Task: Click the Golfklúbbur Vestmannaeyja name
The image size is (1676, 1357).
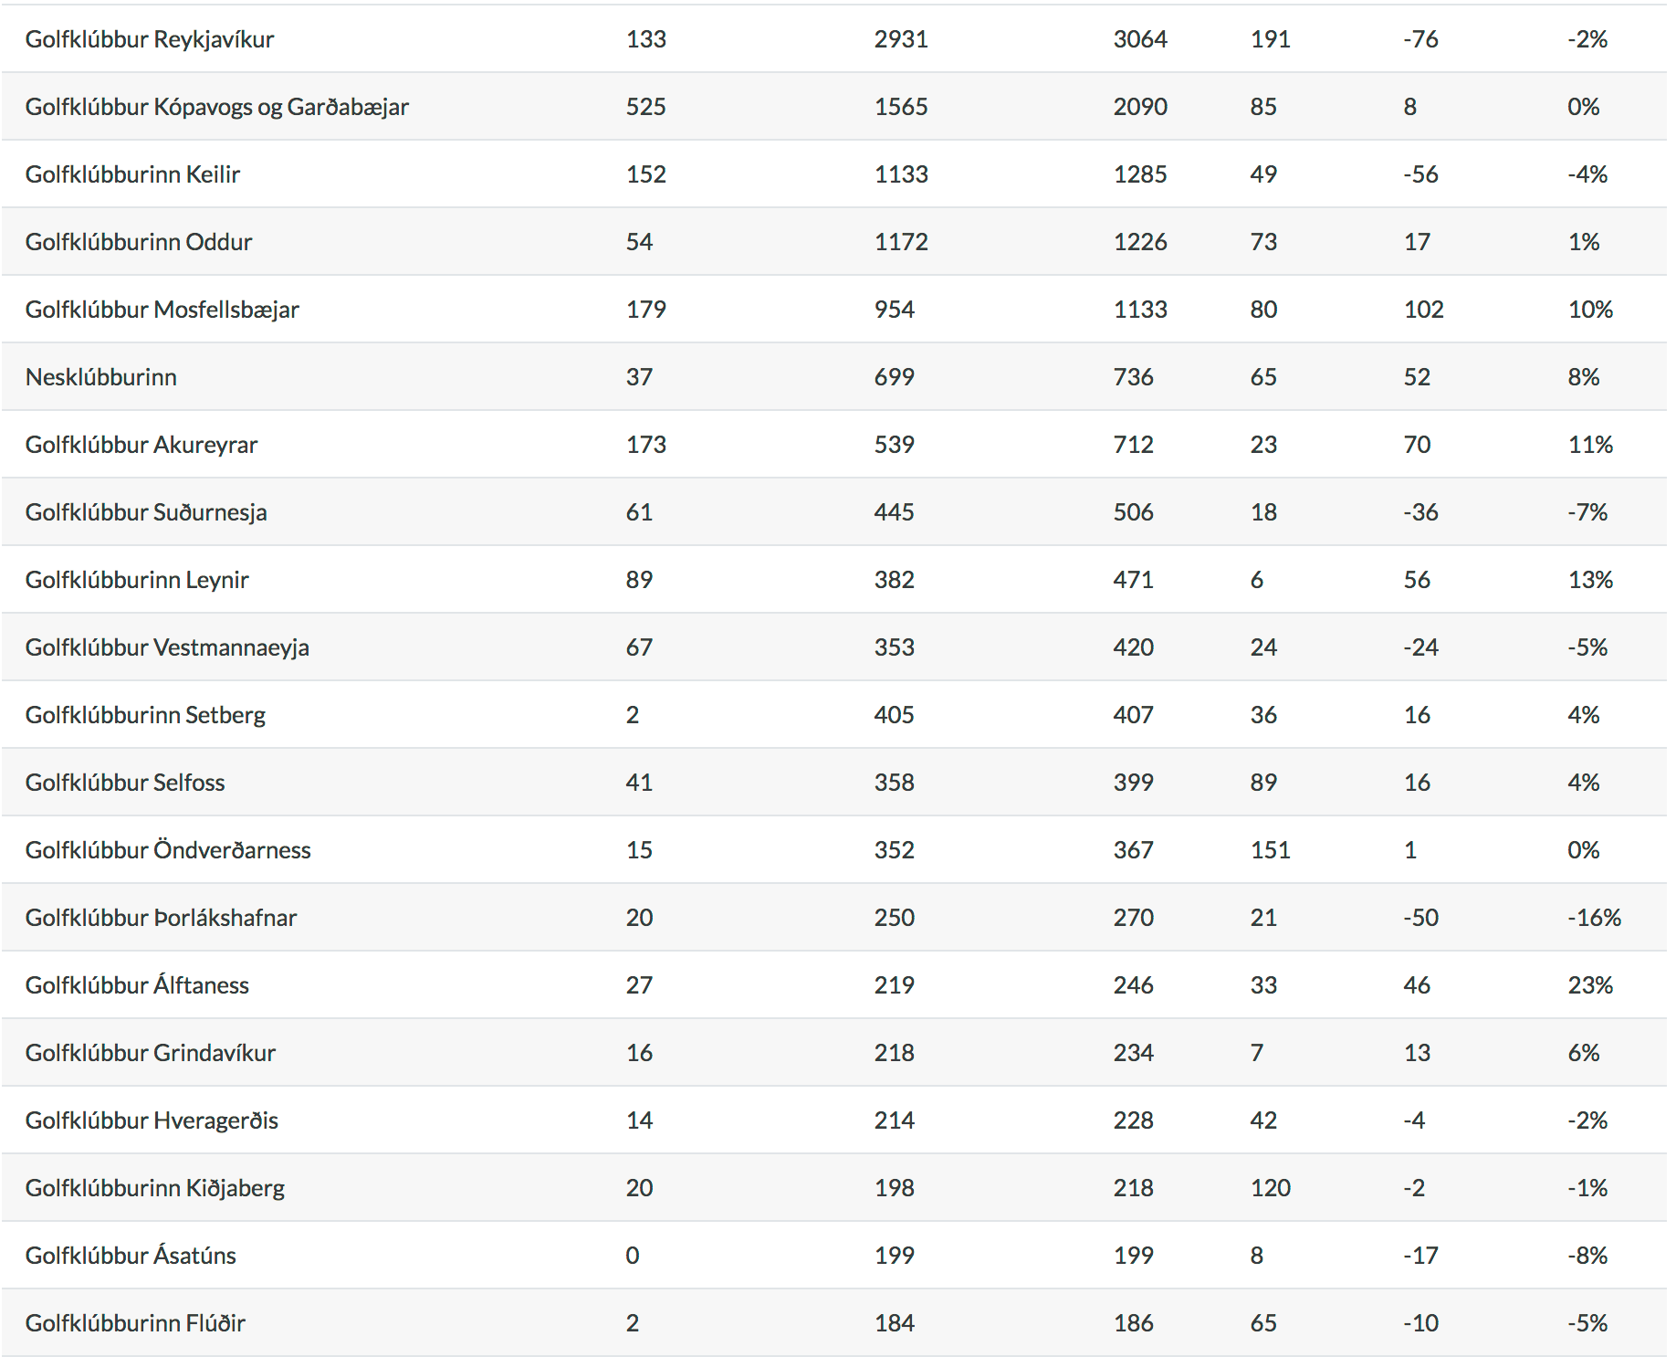Action: [x=167, y=647]
